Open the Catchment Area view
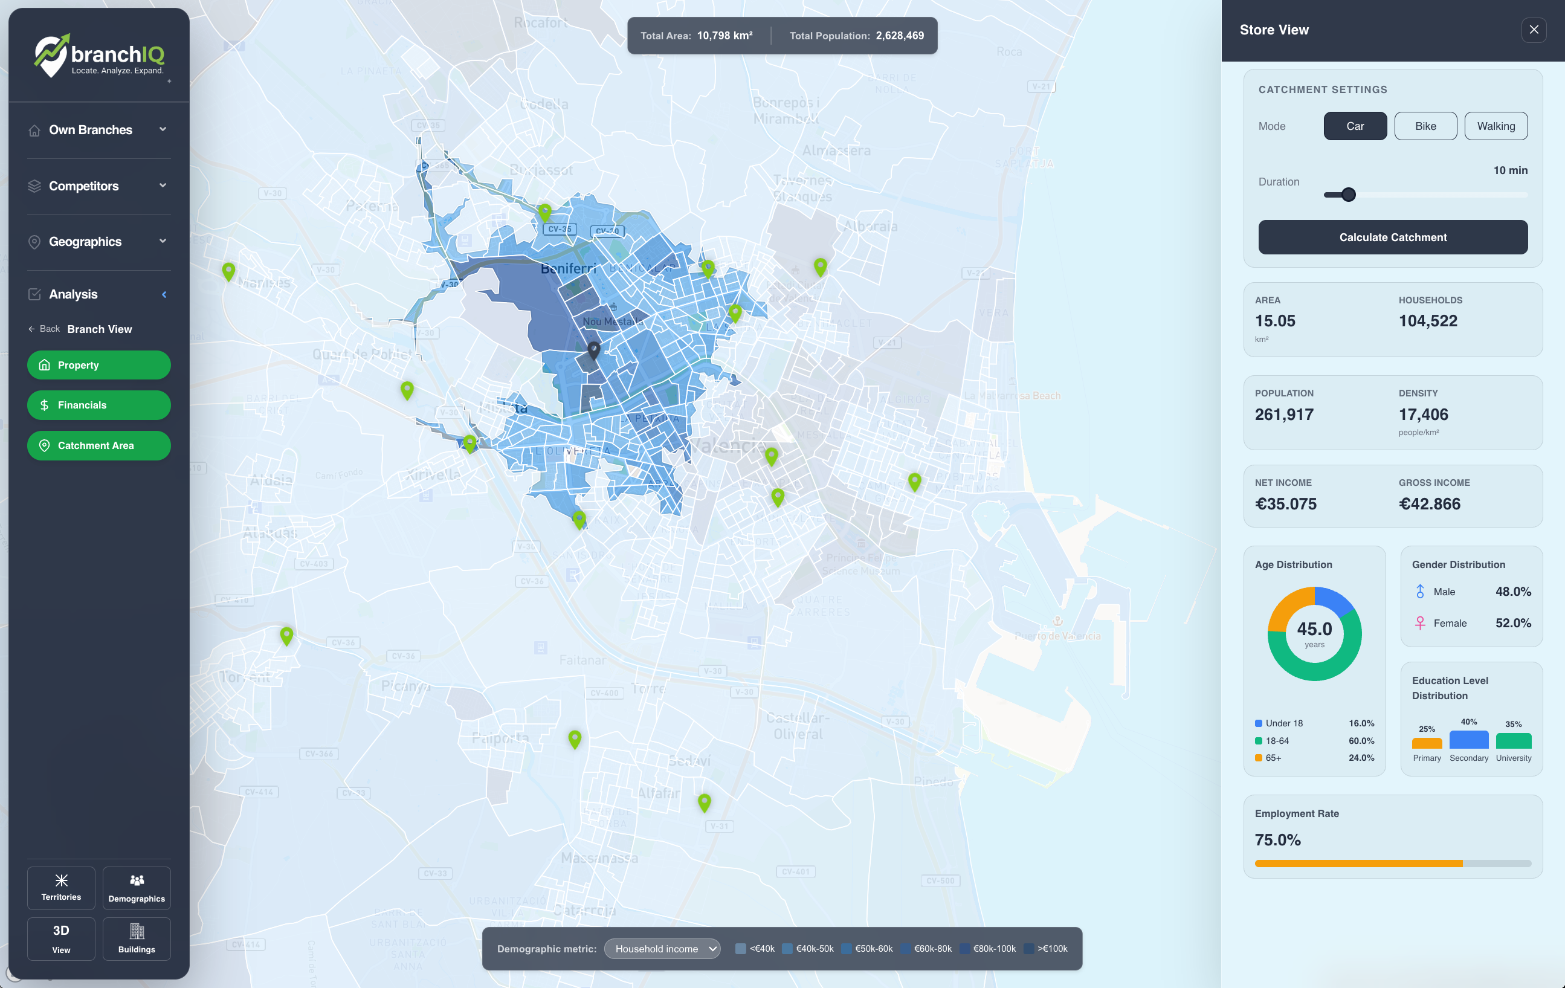The image size is (1565, 988). click(x=98, y=445)
